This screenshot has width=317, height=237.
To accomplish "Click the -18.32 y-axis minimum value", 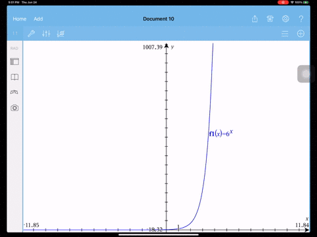I will [x=155, y=230].
